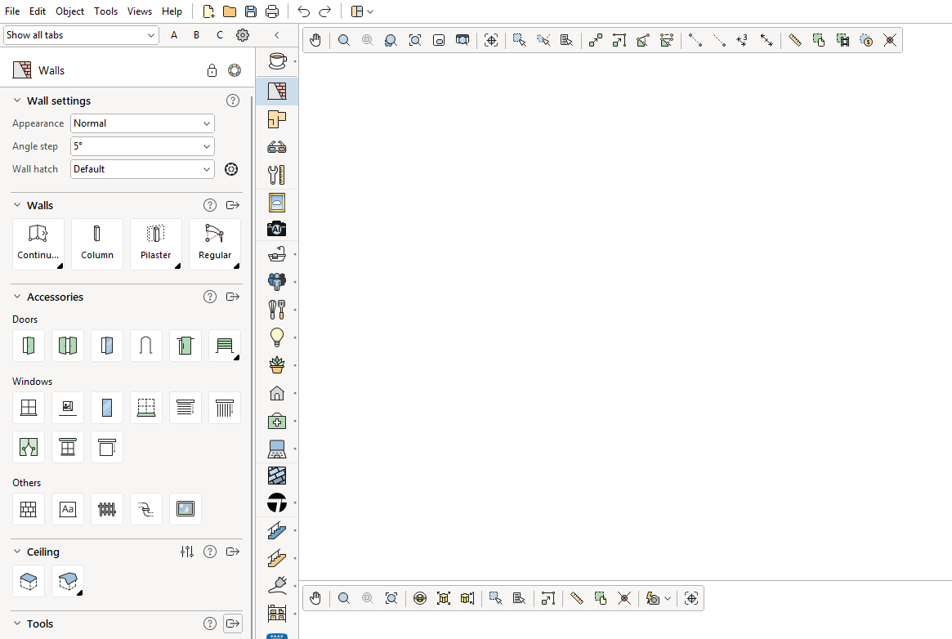Open the Object menu

click(x=69, y=11)
